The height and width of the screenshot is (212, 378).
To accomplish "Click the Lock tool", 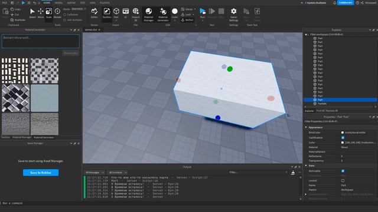I will point(186,15).
